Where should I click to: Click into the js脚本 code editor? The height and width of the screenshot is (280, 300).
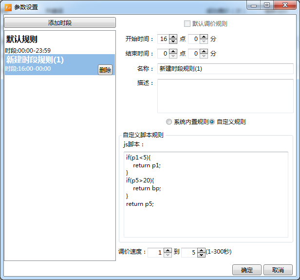pyautogui.click(x=206, y=195)
